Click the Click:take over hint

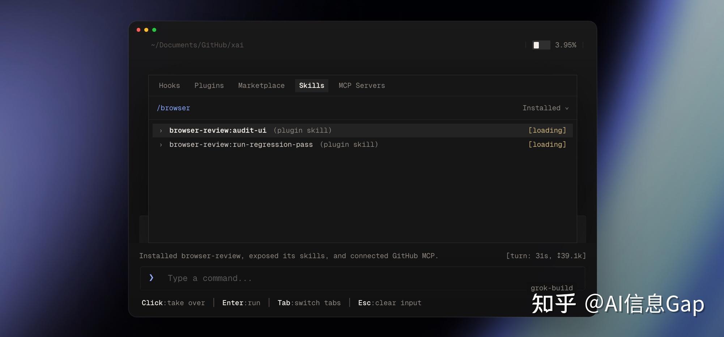pyautogui.click(x=173, y=303)
